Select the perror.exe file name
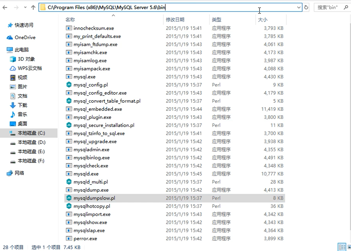Screen dimensions: 351x251 click(85, 239)
